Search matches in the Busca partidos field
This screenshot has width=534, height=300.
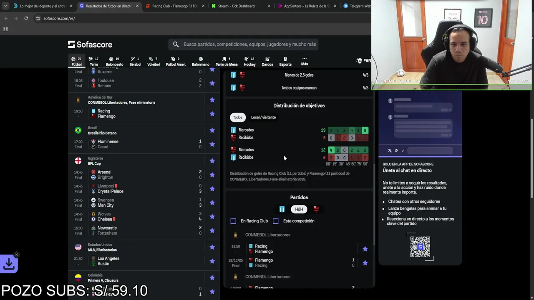pos(244,44)
